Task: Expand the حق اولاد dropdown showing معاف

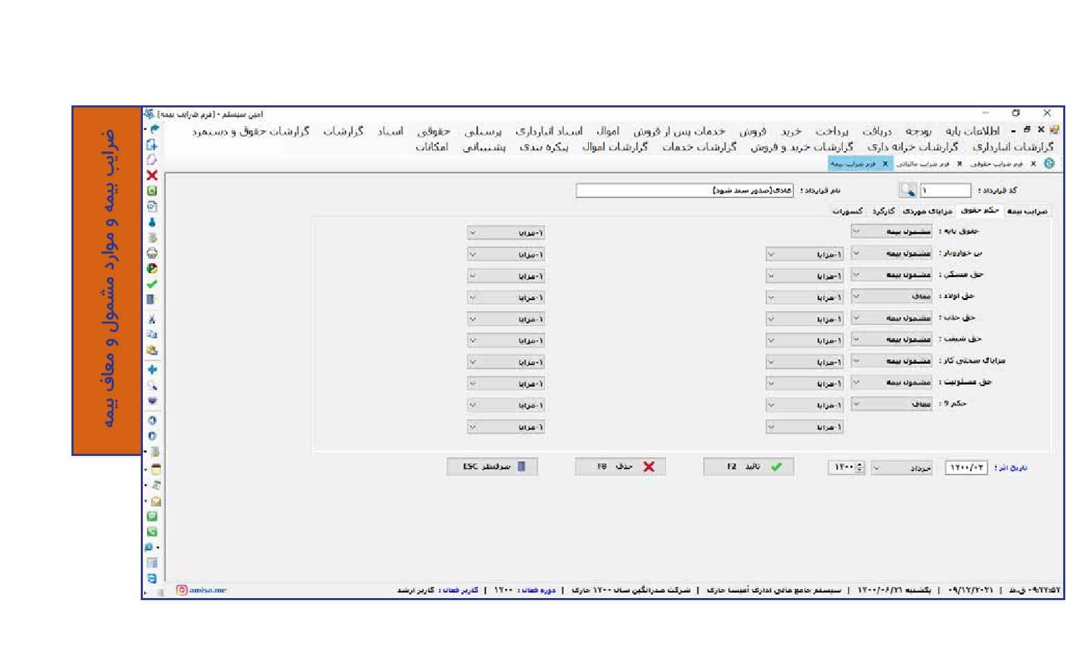Action: point(891,297)
